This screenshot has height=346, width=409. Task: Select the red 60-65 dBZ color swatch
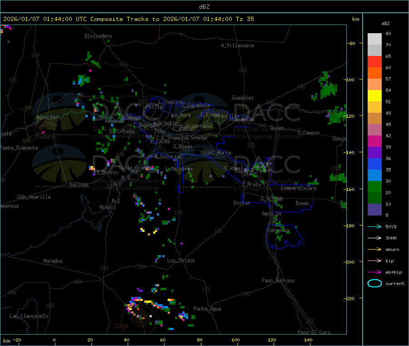pos(374,61)
